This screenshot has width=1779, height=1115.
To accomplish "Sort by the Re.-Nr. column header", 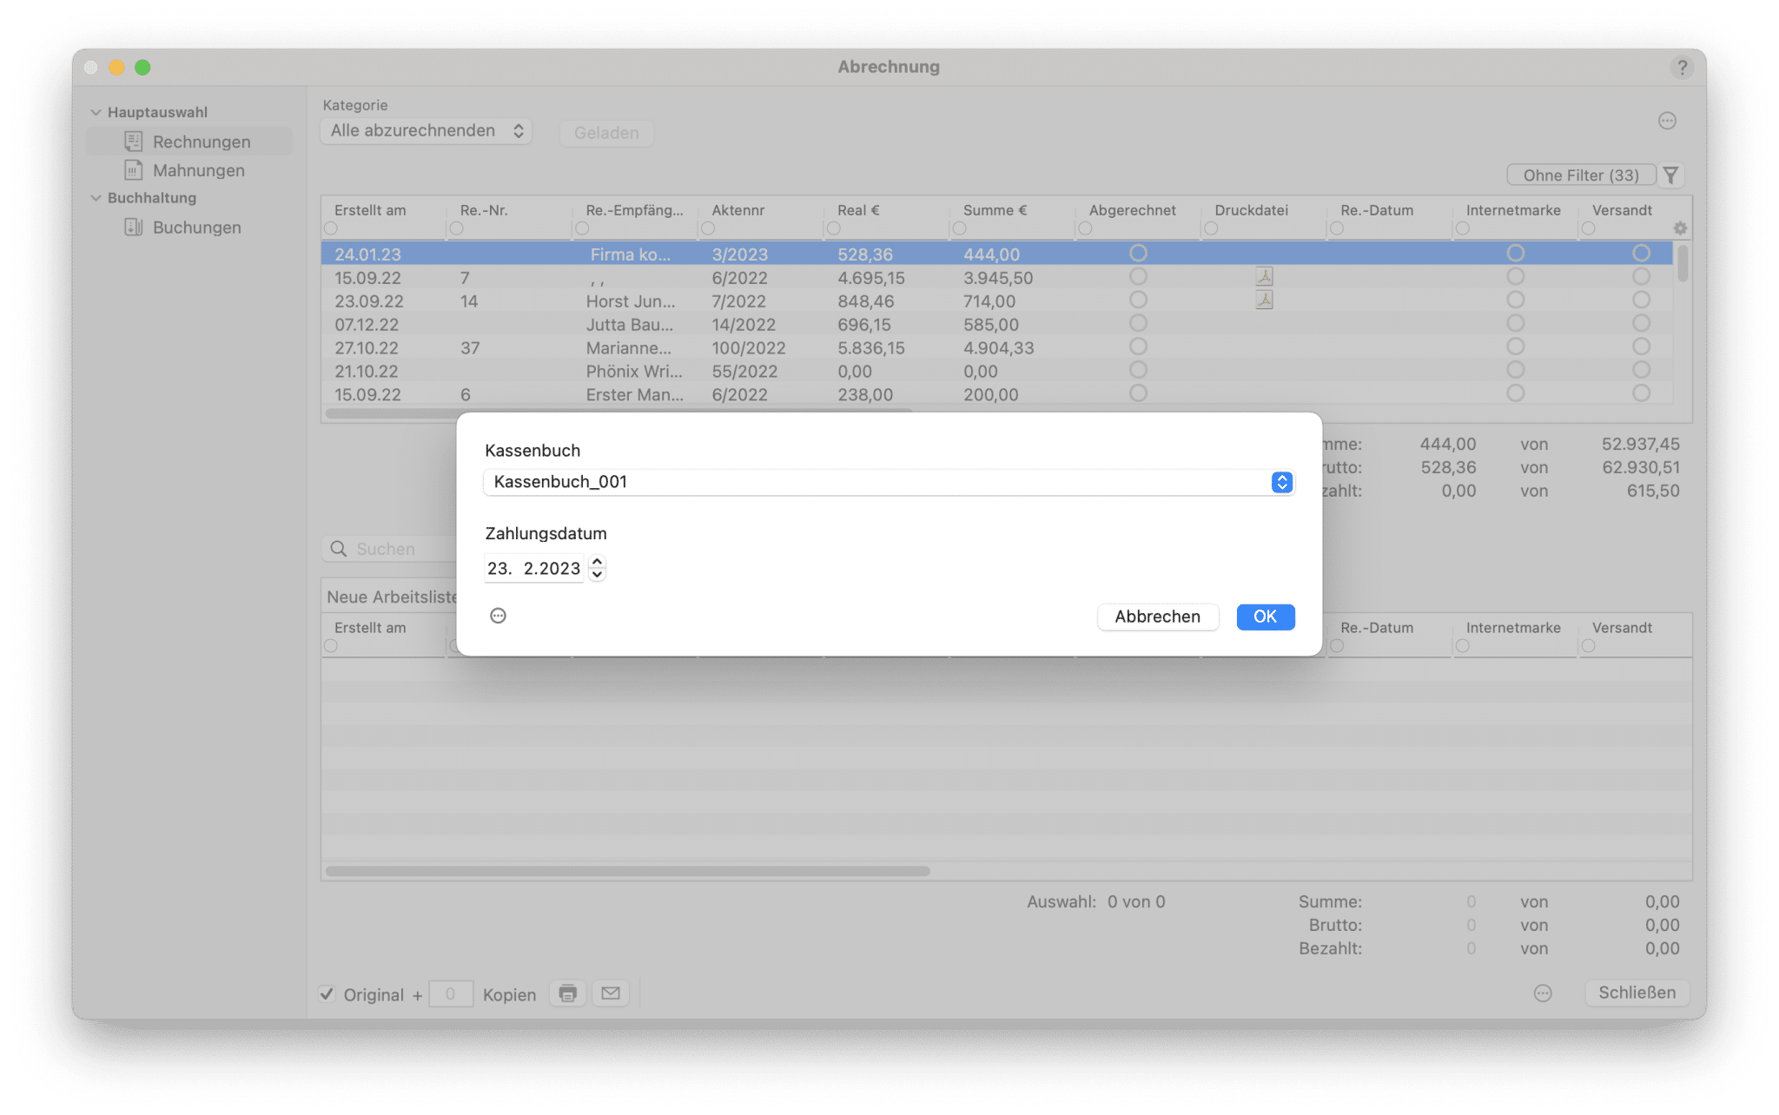I will (484, 210).
